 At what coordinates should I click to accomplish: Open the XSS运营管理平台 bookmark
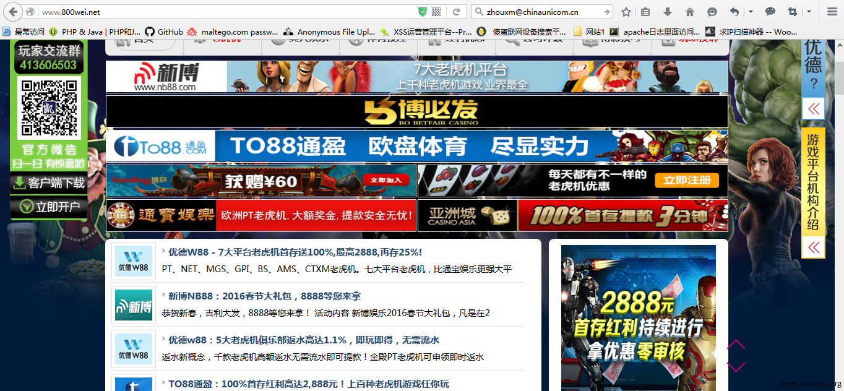(x=426, y=32)
